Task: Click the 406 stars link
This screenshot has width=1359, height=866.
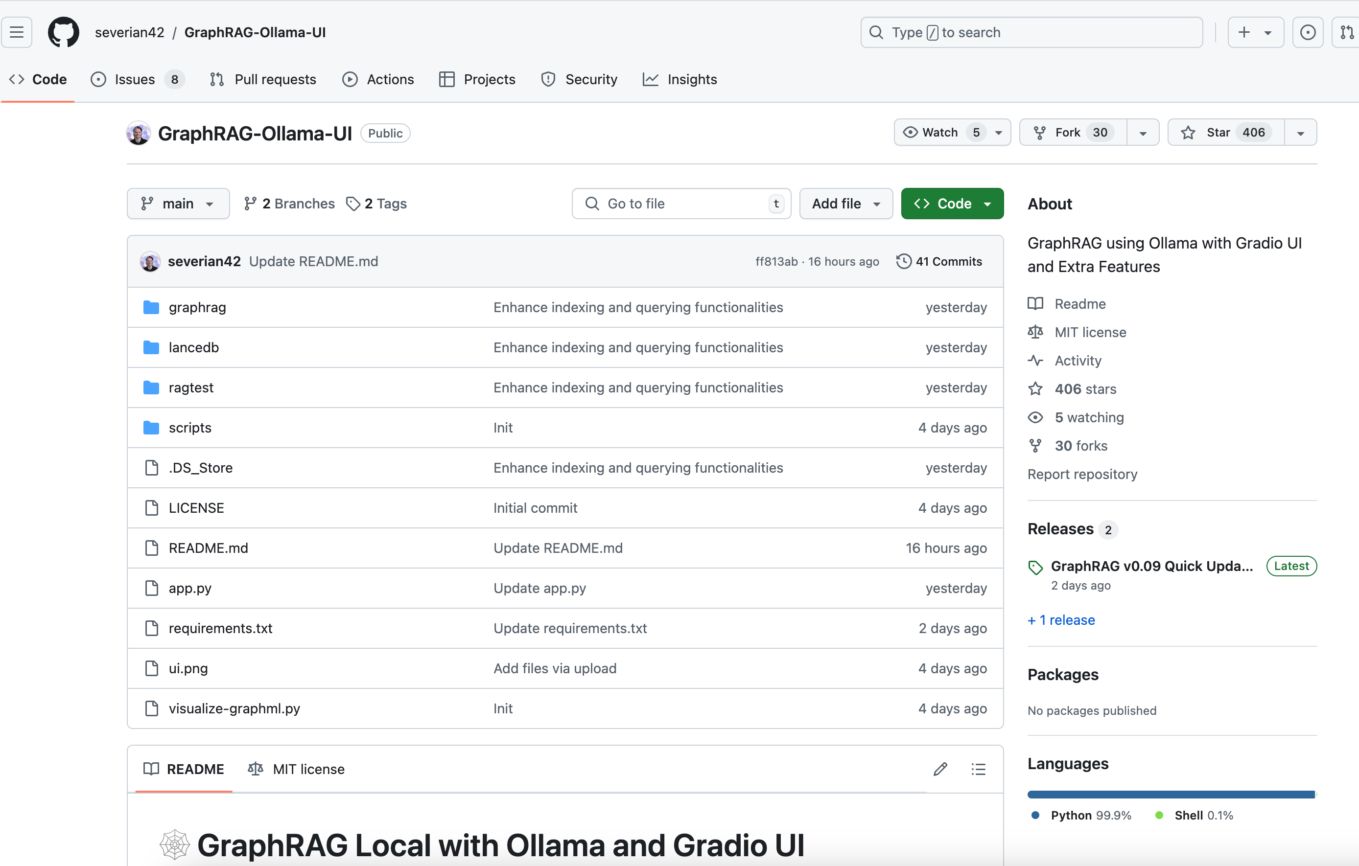Action: [x=1072, y=389]
